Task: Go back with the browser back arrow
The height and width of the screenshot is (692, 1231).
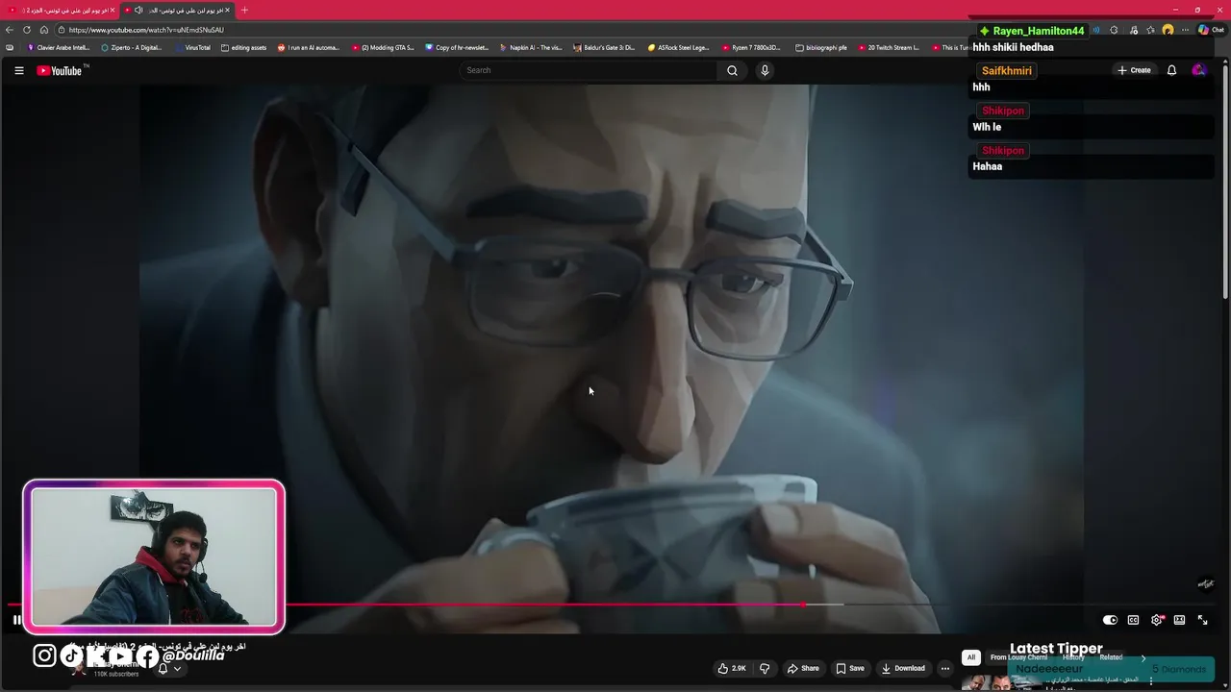Action: click(x=10, y=30)
